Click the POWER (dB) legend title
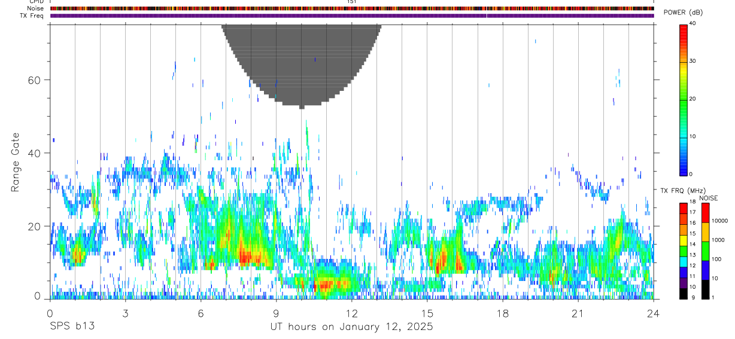Viewport: 735px width, 339px height. [684, 13]
